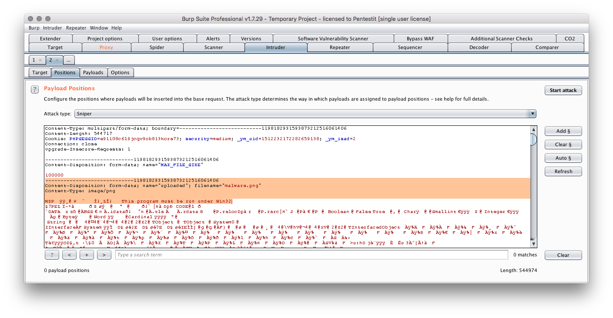The width and height of the screenshot is (613, 318).
Task: Open the Intruder Target sub-tab
Action: point(40,72)
